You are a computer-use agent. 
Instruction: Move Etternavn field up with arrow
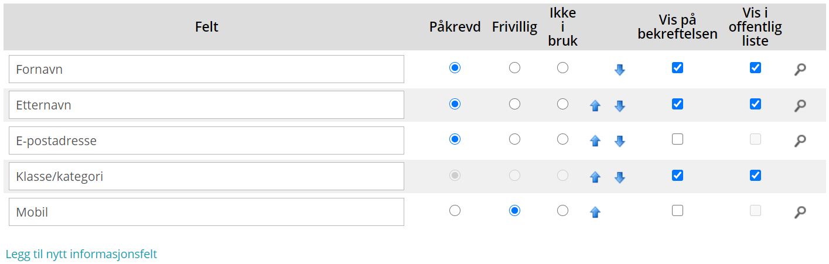click(x=595, y=106)
